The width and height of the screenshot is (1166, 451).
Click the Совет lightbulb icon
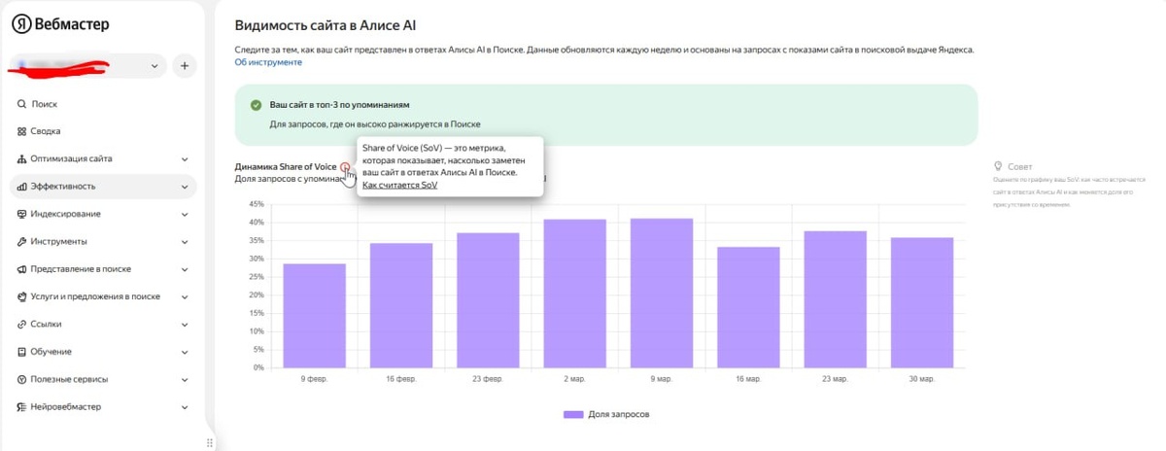coord(998,167)
